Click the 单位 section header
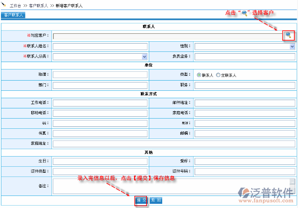This screenshot has height=208, width=298. click(149, 65)
